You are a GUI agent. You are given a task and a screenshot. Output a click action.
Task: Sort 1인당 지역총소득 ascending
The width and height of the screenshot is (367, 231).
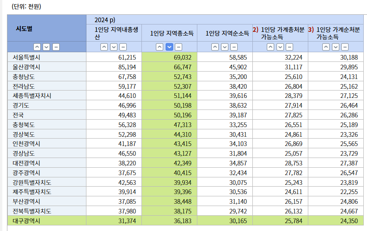coord(160,47)
